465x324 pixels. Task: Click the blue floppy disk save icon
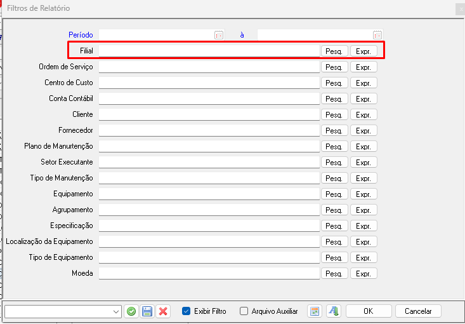coord(147,311)
